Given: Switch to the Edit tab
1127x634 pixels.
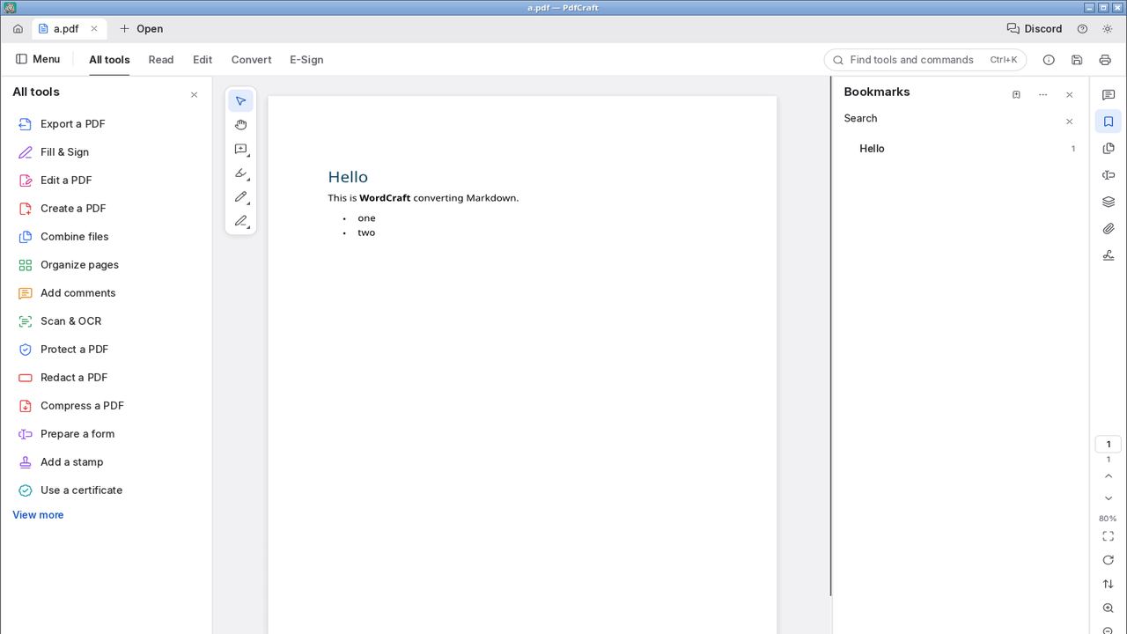Looking at the screenshot, I should tap(203, 60).
